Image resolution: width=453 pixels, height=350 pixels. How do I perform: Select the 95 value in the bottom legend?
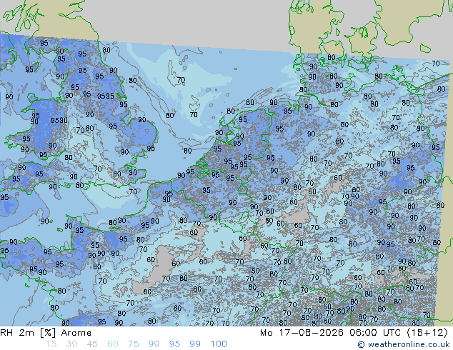pyautogui.click(x=174, y=344)
